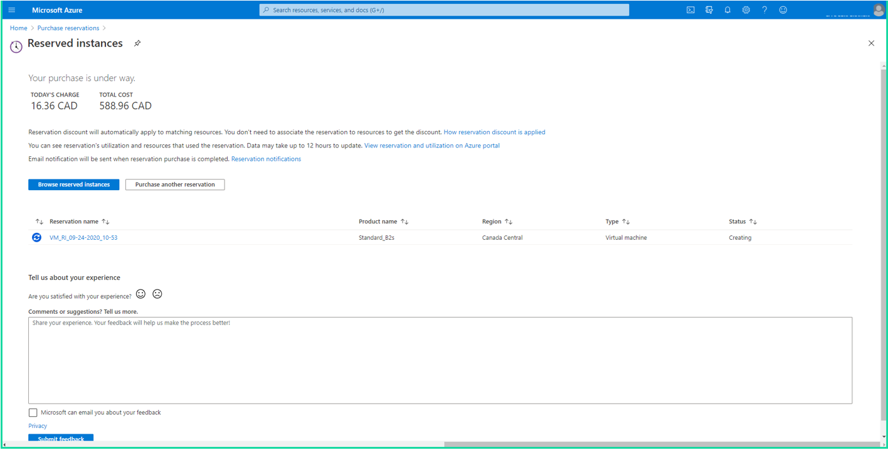Sort by Reservation name column
The image size is (888, 450).
click(x=80, y=222)
